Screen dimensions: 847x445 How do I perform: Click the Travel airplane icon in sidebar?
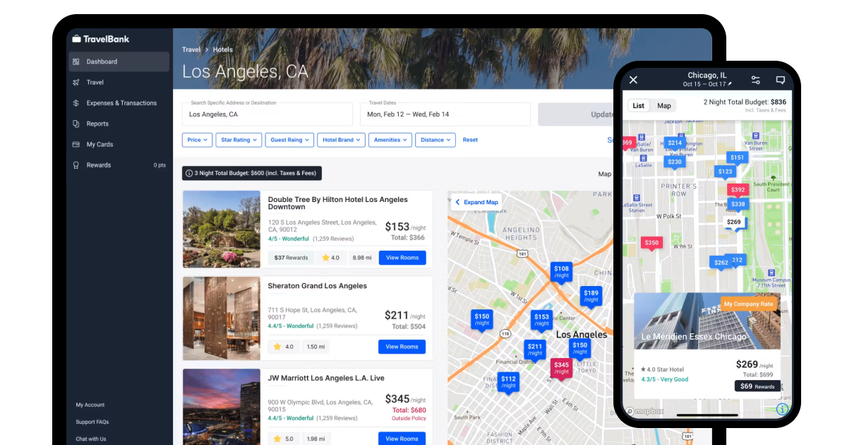click(76, 83)
